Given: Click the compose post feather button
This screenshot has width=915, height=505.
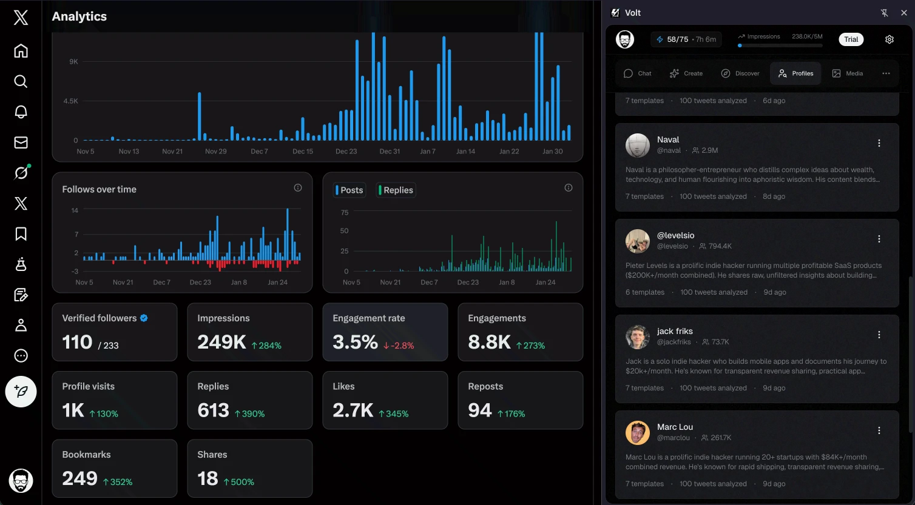Looking at the screenshot, I should 21,392.
